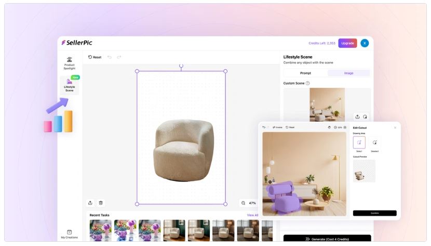Image resolution: width=431 pixels, height=246 pixels.
Task: Click Reset in the Edit Cutout toolbar
Action: (290, 127)
